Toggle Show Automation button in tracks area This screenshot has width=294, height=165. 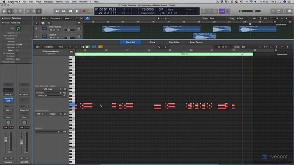point(76,18)
